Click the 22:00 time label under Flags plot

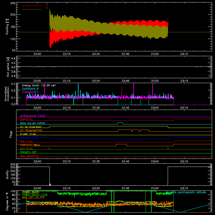tap(37, 162)
